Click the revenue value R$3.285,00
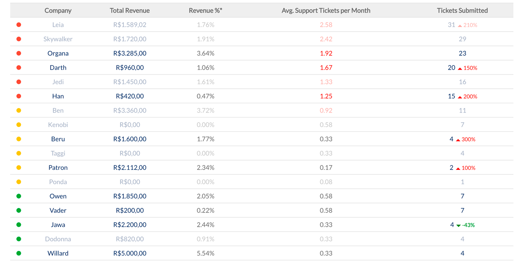524x262 pixels. pyautogui.click(x=130, y=53)
